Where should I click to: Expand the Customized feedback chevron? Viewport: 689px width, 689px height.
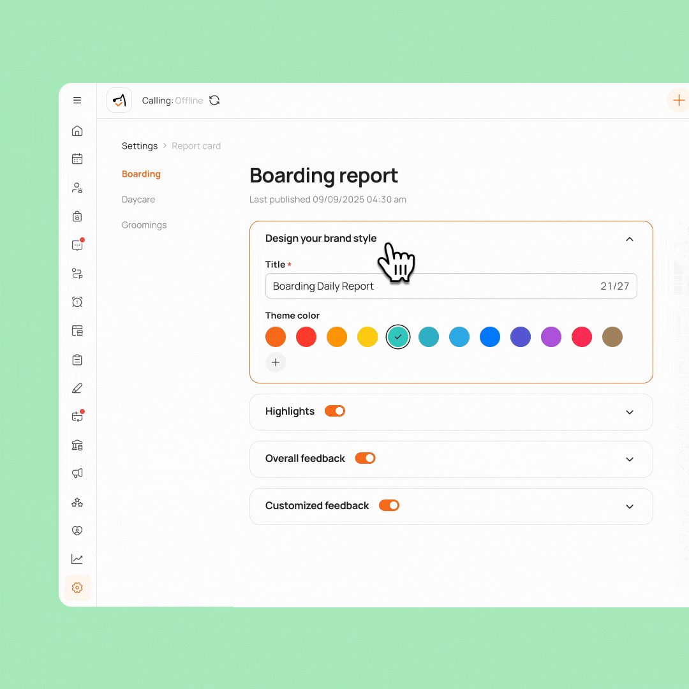pyautogui.click(x=629, y=507)
